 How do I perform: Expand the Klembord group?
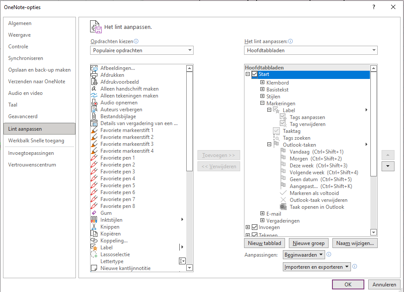(x=262, y=82)
